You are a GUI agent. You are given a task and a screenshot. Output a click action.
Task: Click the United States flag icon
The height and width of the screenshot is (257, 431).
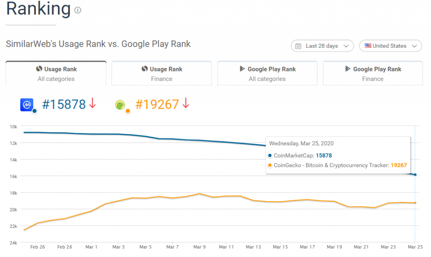(x=367, y=46)
